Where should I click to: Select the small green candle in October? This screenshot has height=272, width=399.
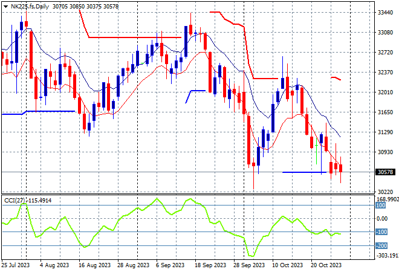[316, 151]
